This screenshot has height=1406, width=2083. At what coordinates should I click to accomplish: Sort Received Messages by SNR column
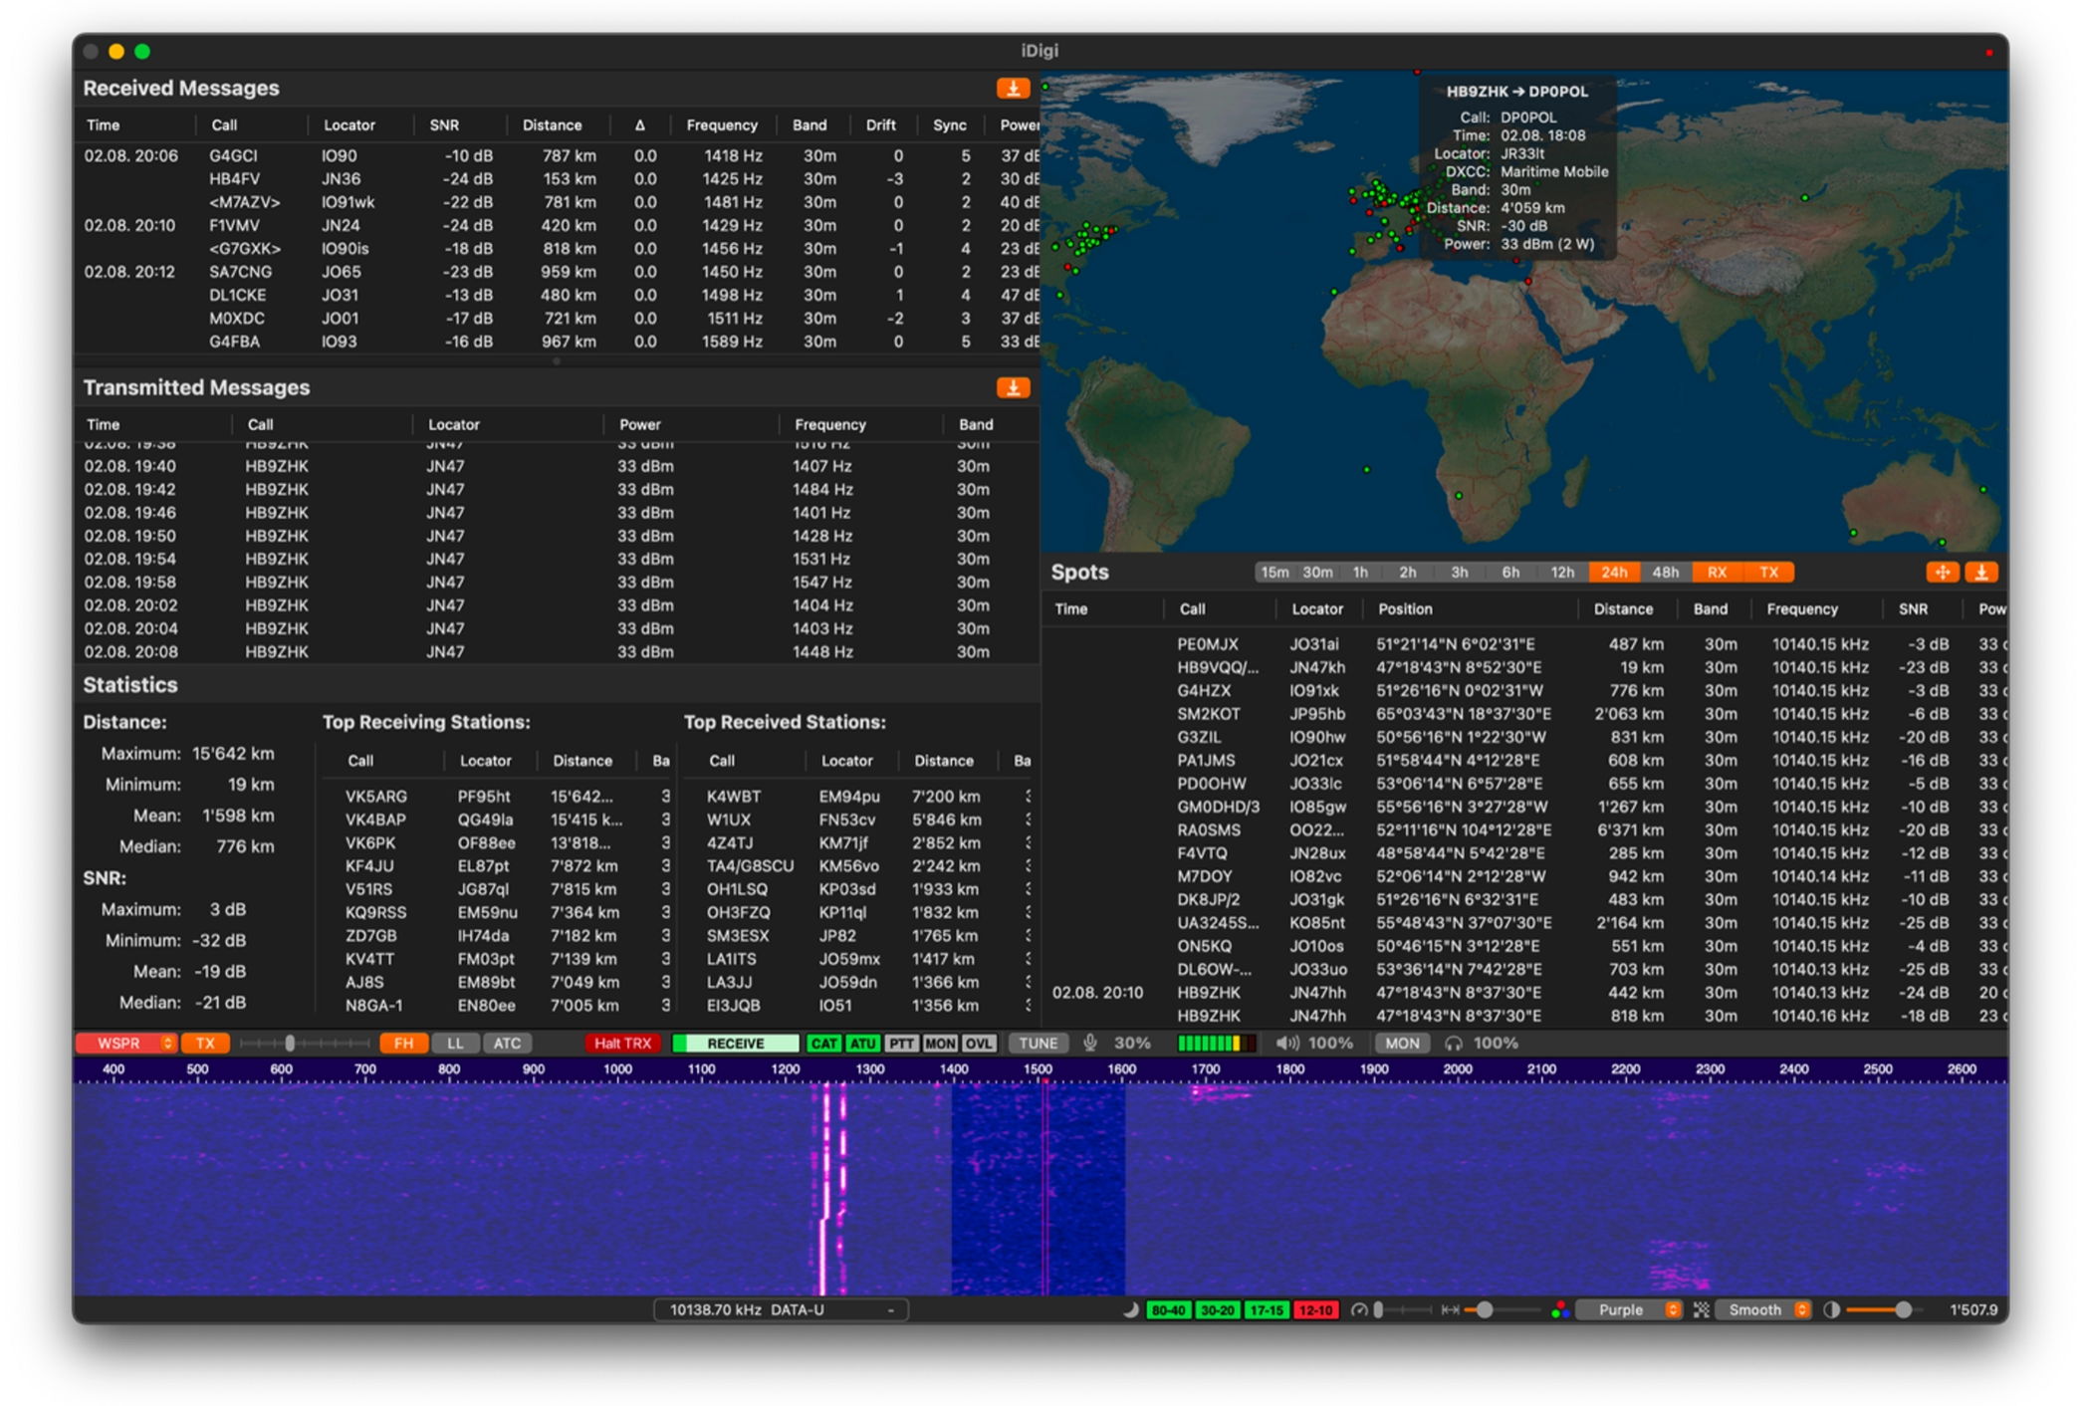click(444, 125)
